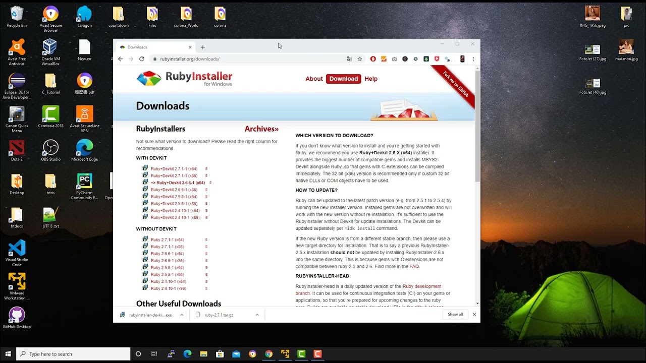Open the Archives link
Screen dimensions: 646x363
pyautogui.click(x=261, y=129)
